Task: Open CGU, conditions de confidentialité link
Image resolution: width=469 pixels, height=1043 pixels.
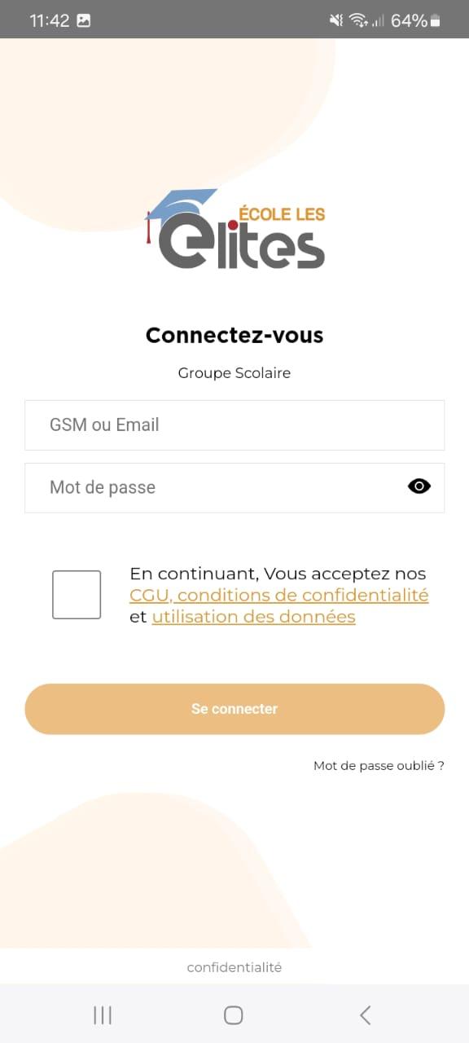Action: [x=279, y=596]
